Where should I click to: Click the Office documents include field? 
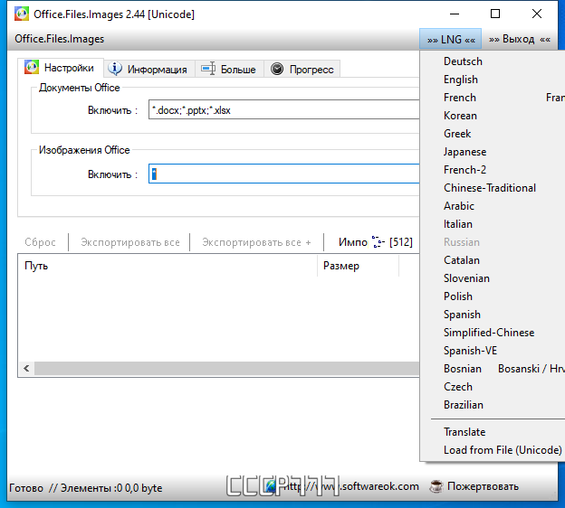pos(284,109)
